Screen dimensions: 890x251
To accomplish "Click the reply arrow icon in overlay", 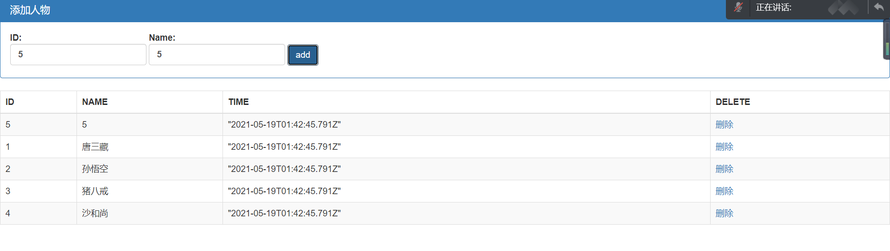I will coord(879,7).
